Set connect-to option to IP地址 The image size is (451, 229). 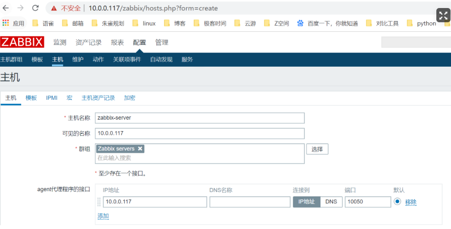click(307, 202)
